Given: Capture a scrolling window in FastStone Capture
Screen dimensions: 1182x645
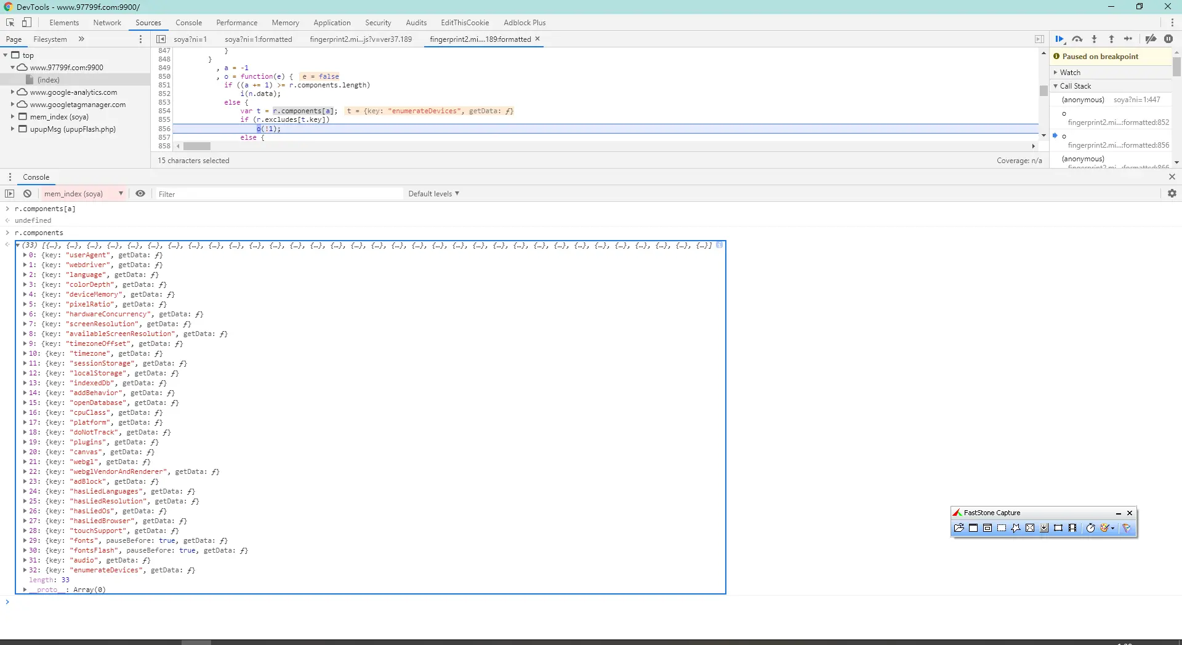Looking at the screenshot, I should point(1044,528).
